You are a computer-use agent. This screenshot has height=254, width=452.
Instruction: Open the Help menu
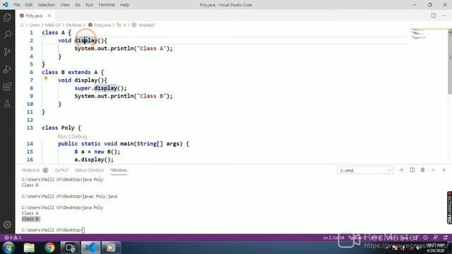[124, 5]
